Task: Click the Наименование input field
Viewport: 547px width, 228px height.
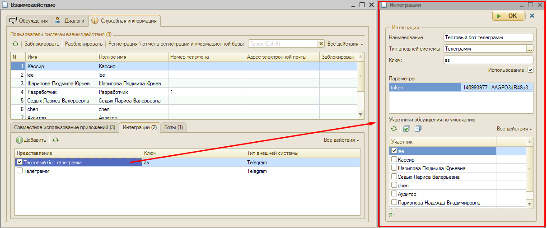Action: [x=488, y=37]
